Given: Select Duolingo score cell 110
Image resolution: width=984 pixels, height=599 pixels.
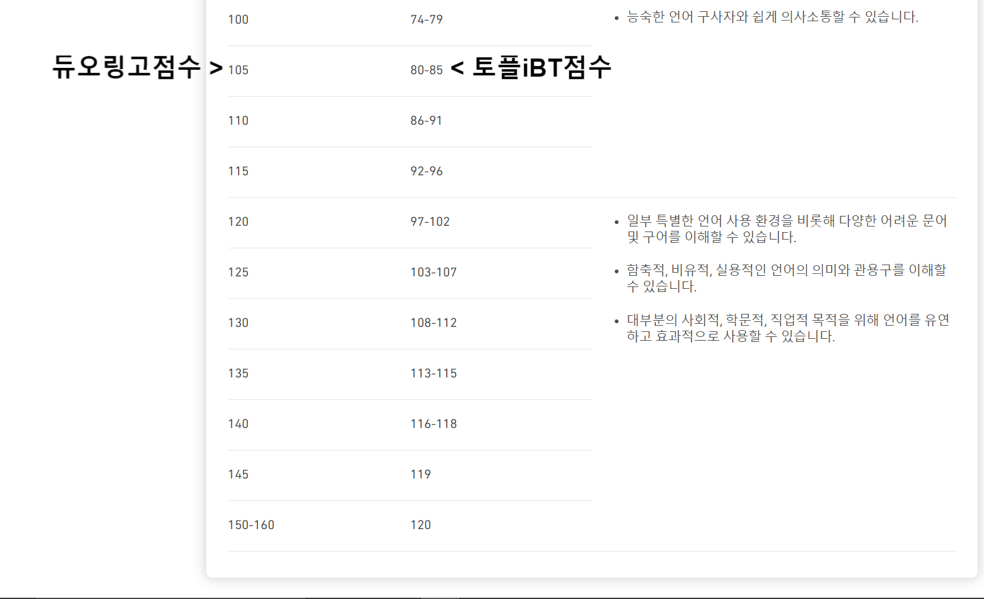Looking at the screenshot, I should (x=238, y=120).
